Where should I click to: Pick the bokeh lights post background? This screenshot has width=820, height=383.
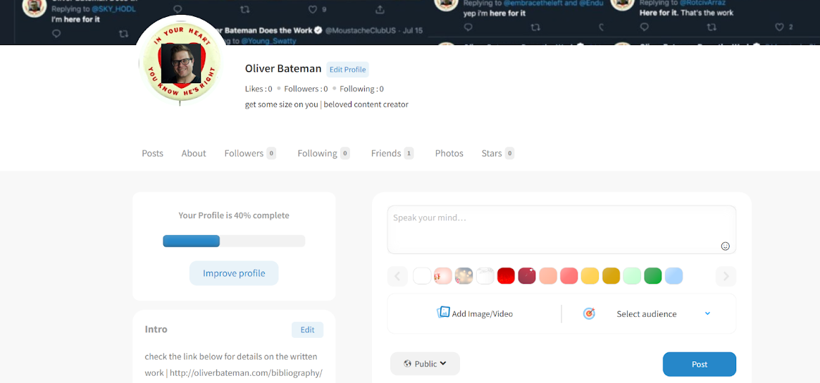pos(464,276)
